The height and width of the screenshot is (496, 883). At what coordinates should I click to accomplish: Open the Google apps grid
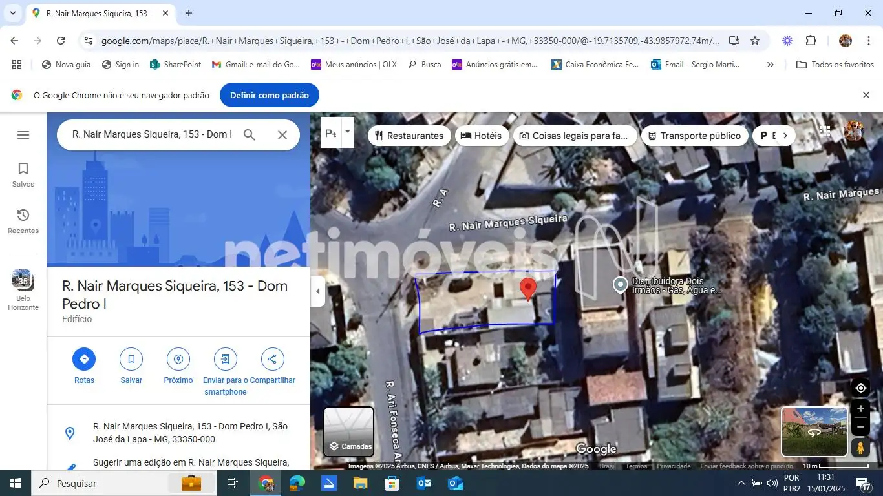coord(825,130)
